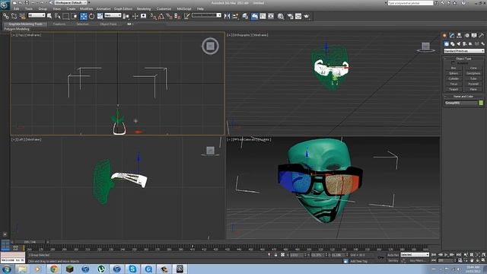Click the Mirror tool icon

227,16
